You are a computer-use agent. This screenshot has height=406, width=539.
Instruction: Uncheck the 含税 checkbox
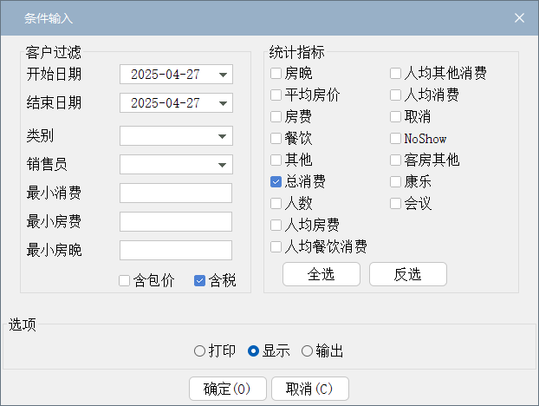[199, 280]
